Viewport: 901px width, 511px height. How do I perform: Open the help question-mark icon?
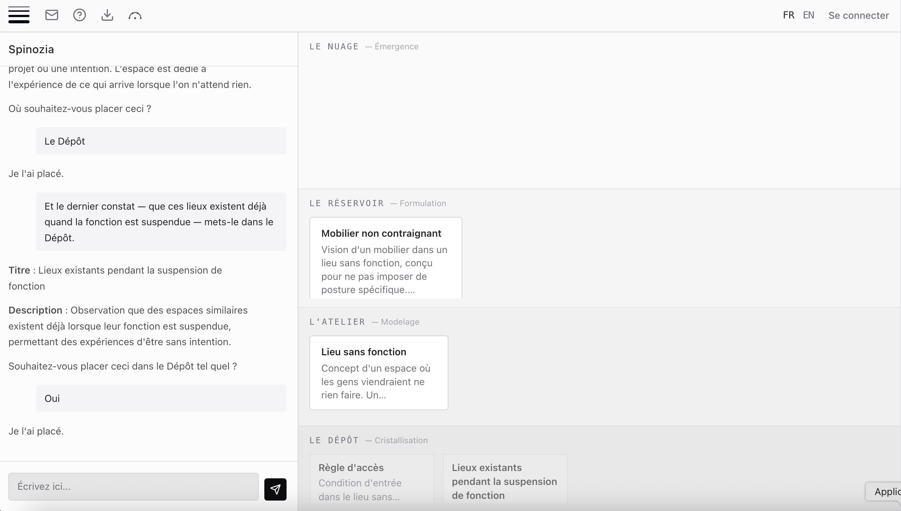(x=79, y=15)
